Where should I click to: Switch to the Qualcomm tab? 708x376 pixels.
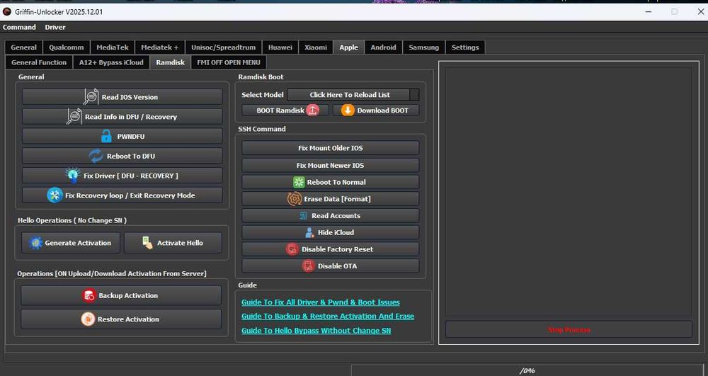click(x=67, y=47)
